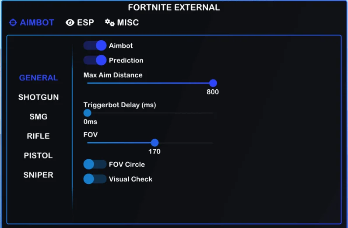Viewport: 348px width, 228px height.
Task: Click the gears icon beside MISC
Action: (110, 22)
